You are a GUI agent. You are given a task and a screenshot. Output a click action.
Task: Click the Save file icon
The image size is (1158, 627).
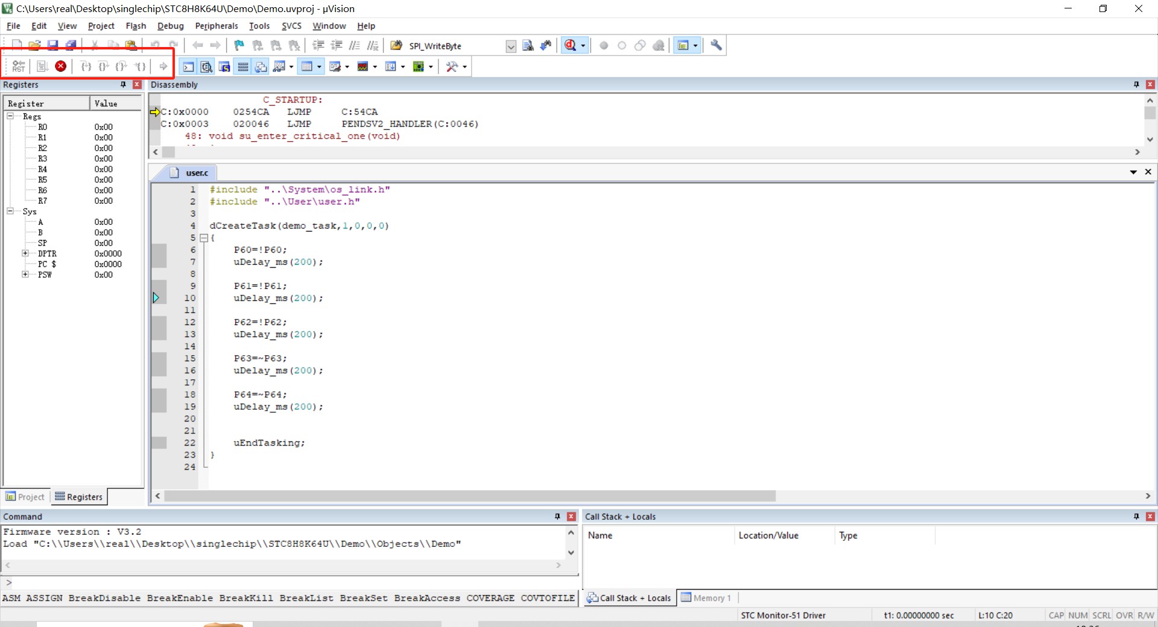point(52,45)
